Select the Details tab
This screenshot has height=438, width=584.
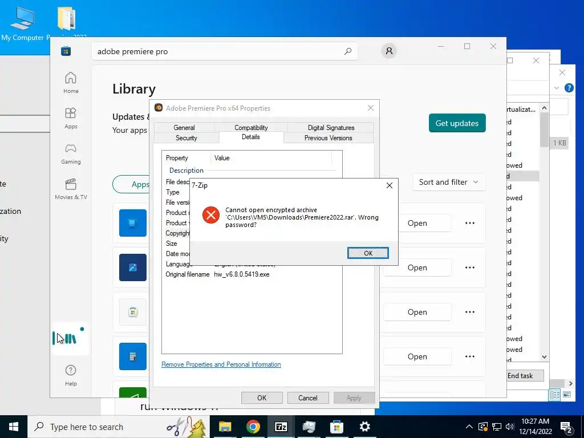coord(251,137)
